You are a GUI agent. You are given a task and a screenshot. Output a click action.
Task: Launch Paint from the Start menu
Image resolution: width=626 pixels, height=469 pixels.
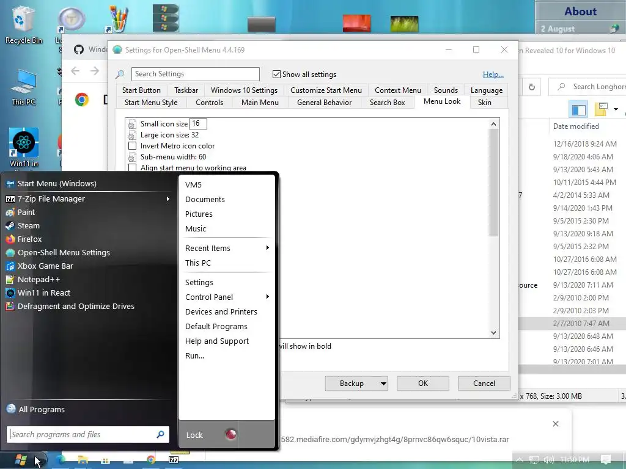point(88,212)
